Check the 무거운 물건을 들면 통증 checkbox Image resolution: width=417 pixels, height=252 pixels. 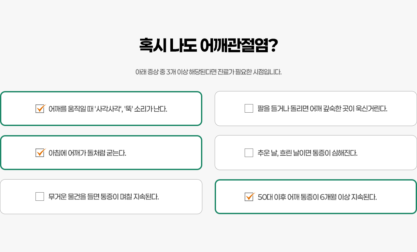pos(40,197)
